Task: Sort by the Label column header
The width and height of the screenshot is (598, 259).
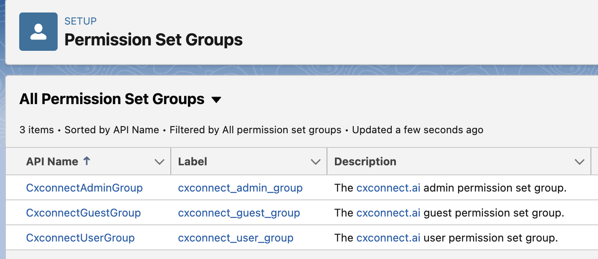Action: point(193,162)
